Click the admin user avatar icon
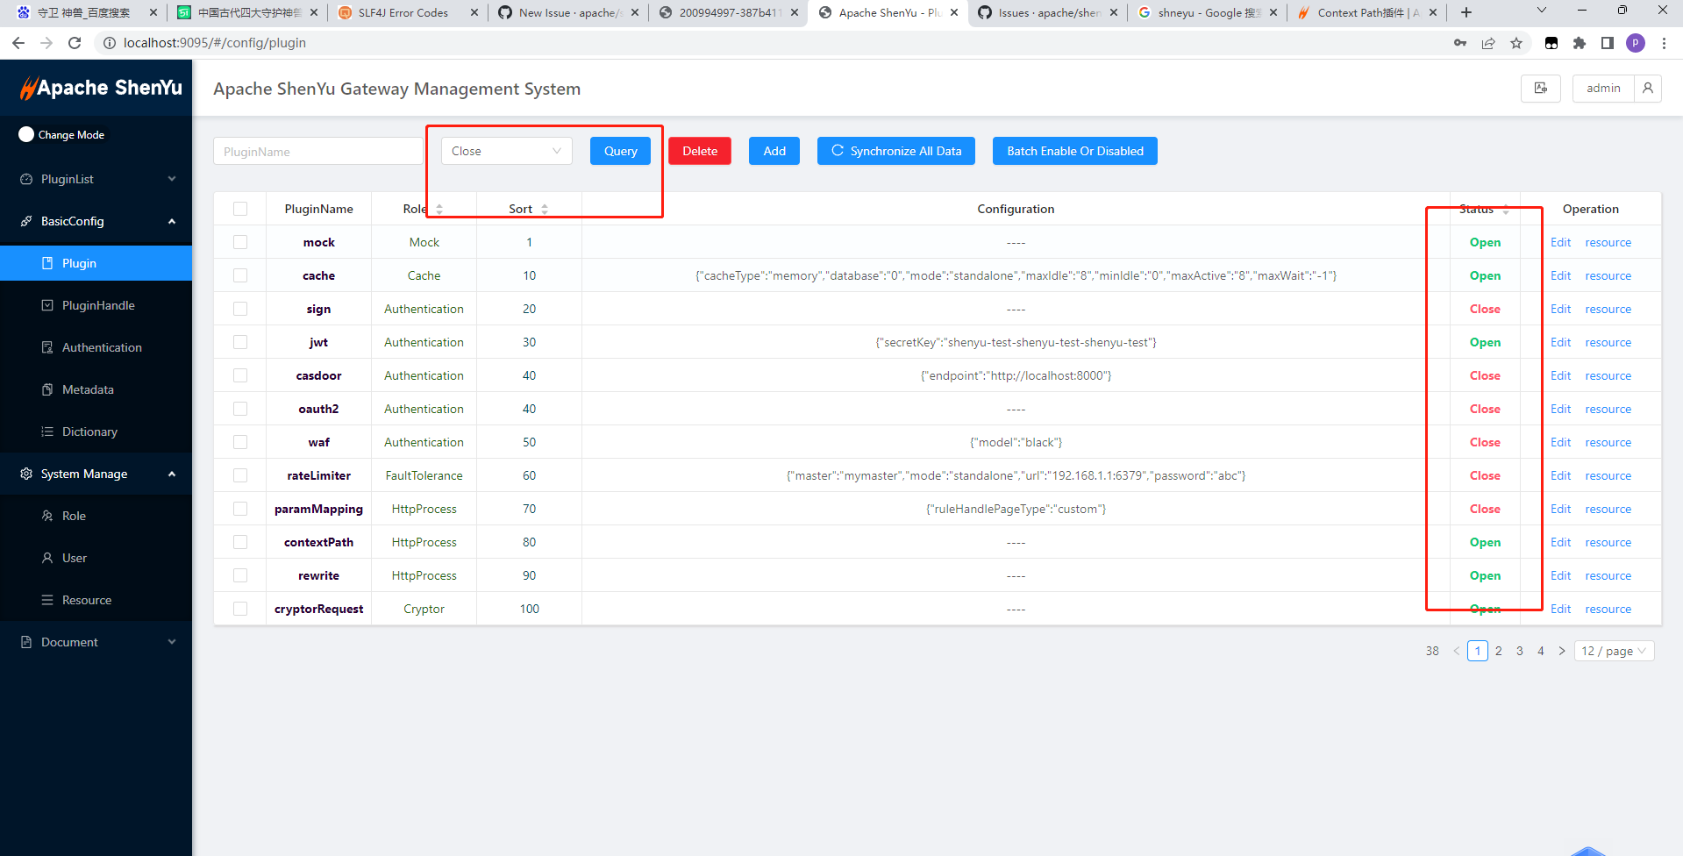This screenshot has height=856, width=1683. (x=1648, y=88)
